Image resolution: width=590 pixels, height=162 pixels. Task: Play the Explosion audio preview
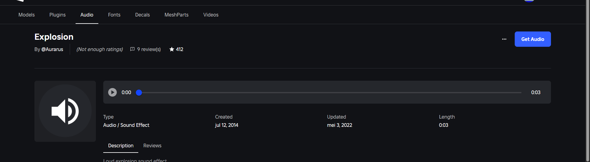coord(112,92)
